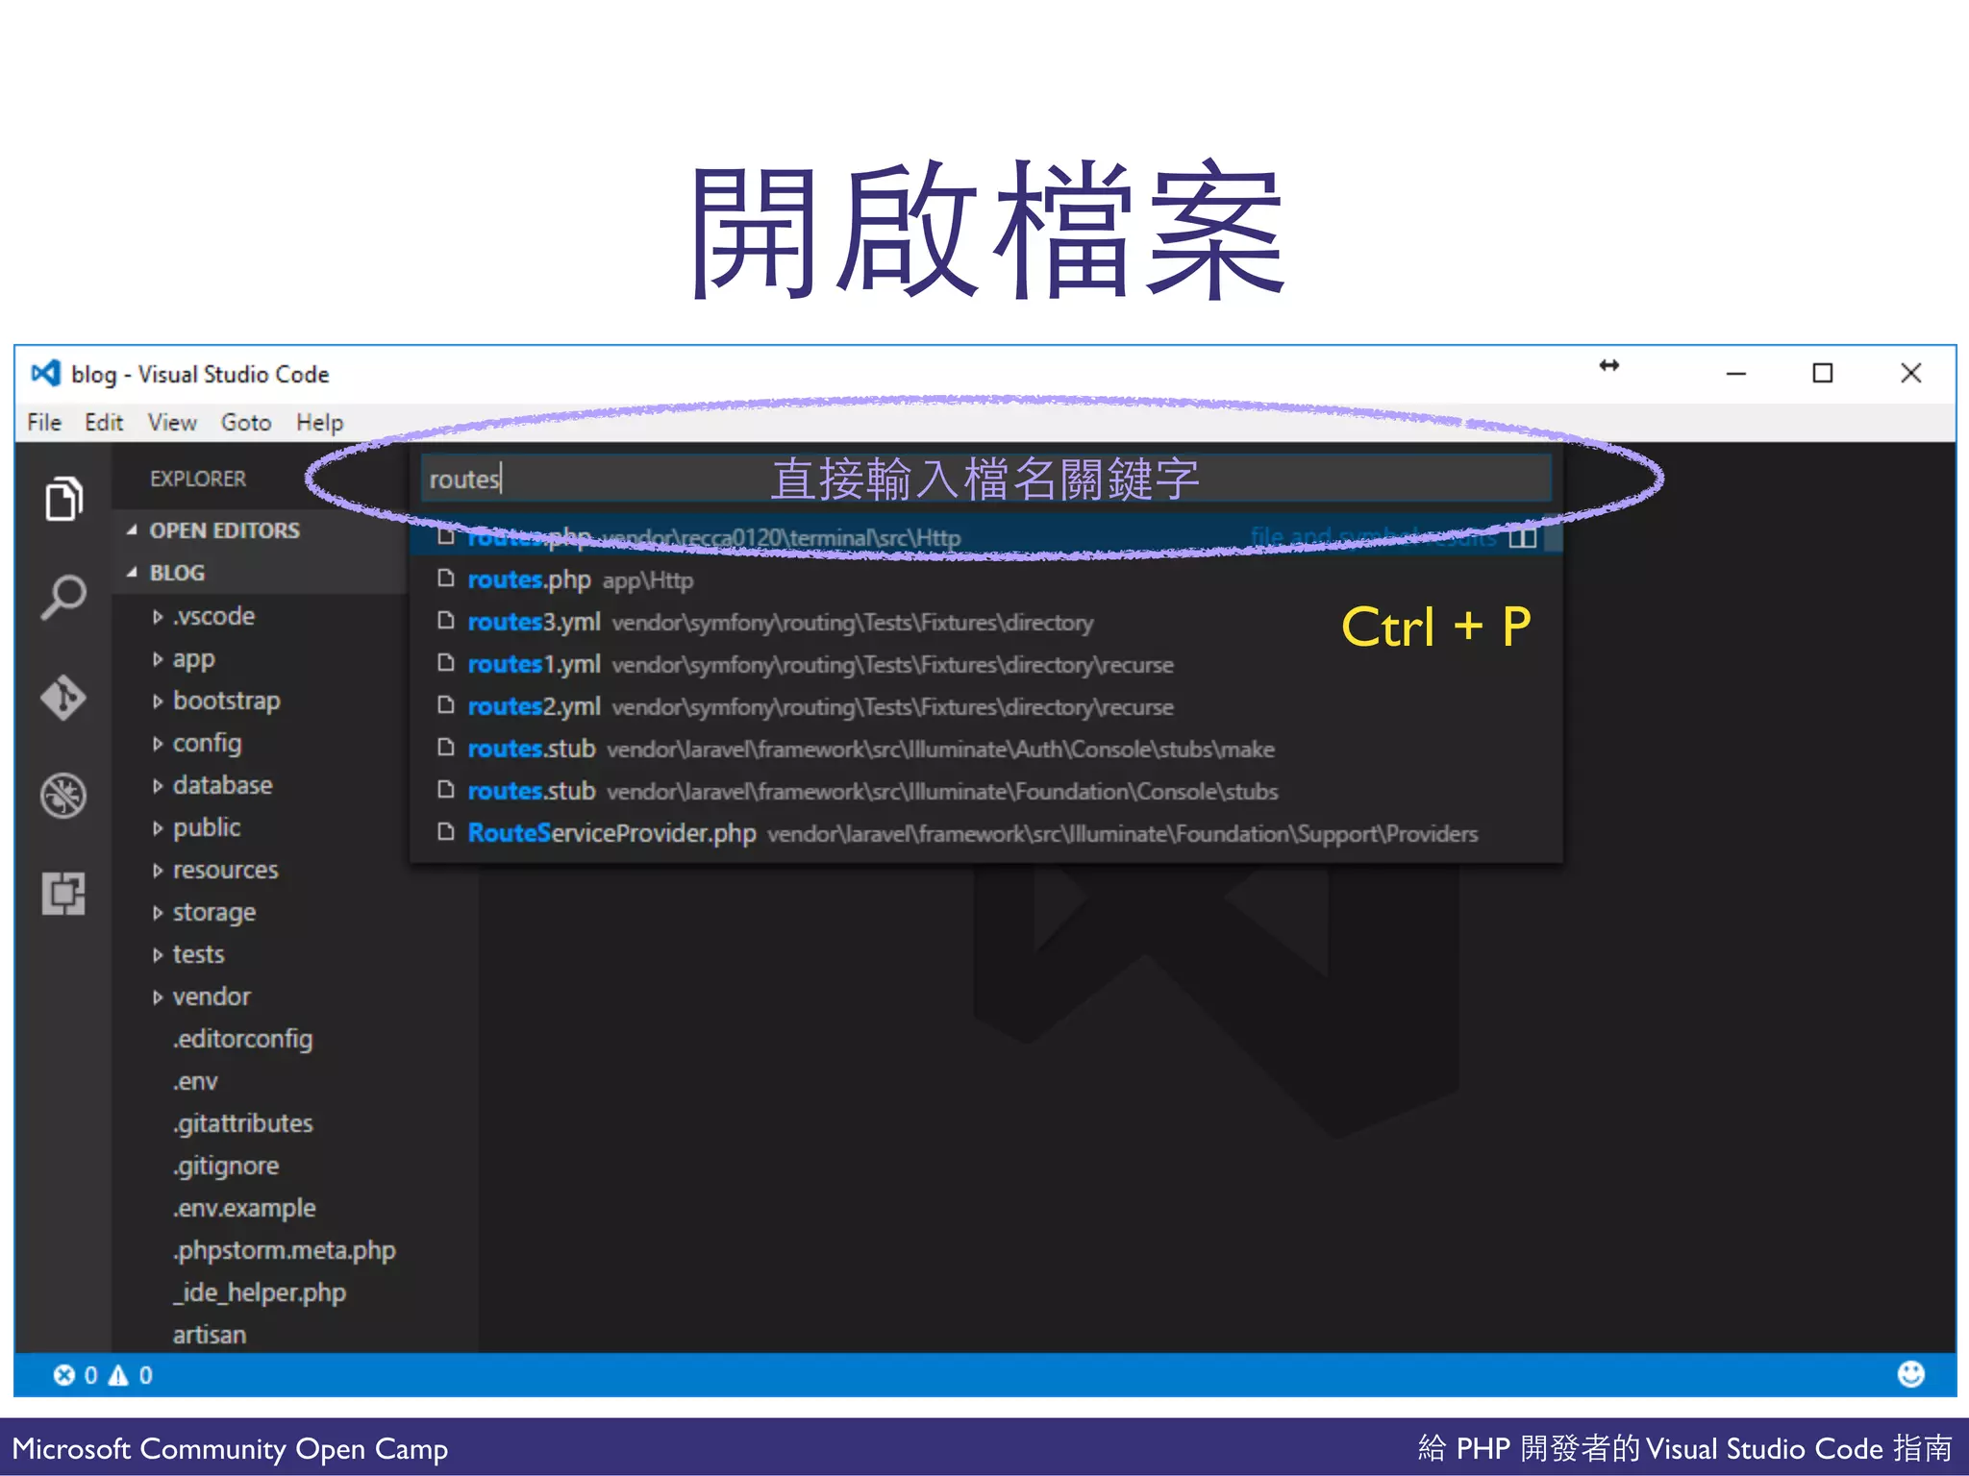Click the Visual Studio Code logo icon

(45, 374)
